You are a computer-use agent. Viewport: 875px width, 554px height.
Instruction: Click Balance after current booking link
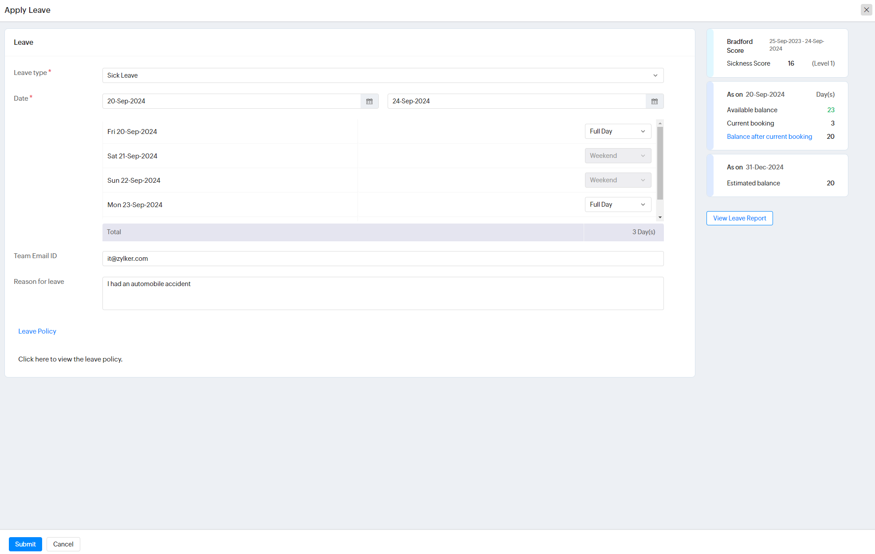click(769, 137)
